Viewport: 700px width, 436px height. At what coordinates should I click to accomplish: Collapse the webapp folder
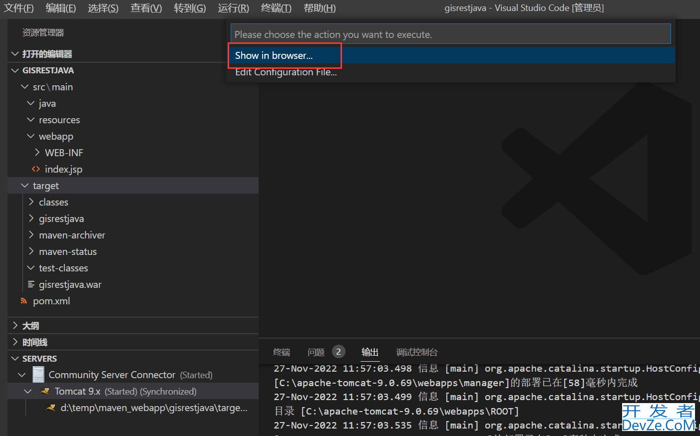[x=31, y=136]
